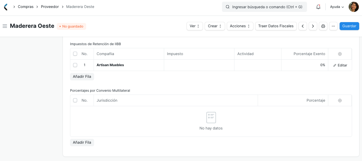The height and width of the screenshot is (161, 362).
Task: Click the Maderera Oeste page title
Action: click(x=32, y=26)
